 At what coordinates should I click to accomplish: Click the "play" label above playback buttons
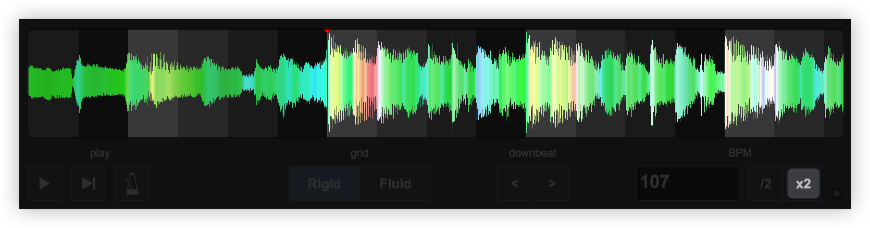[100, 153]
